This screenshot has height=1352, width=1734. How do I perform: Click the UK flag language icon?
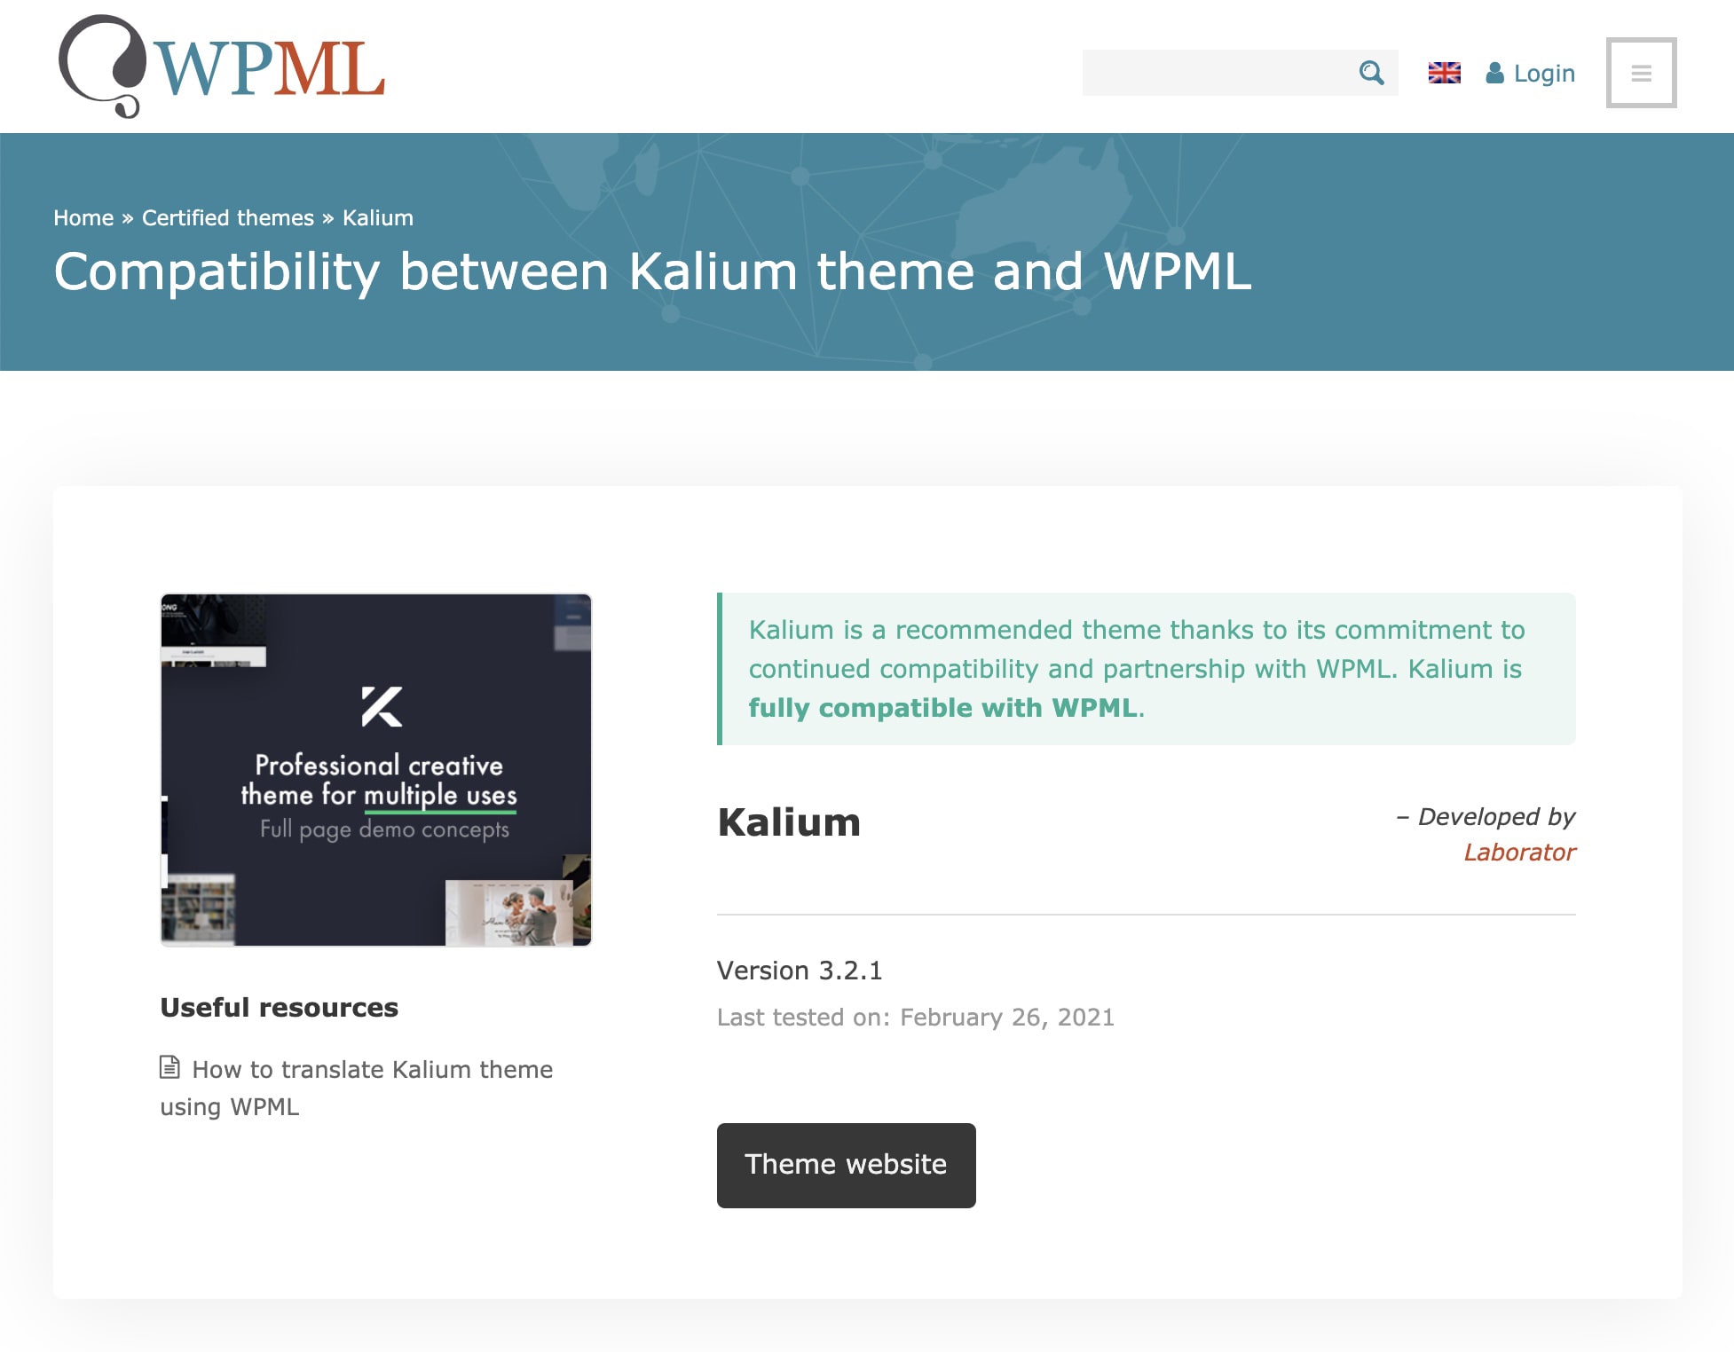(x=1444, y=72)
